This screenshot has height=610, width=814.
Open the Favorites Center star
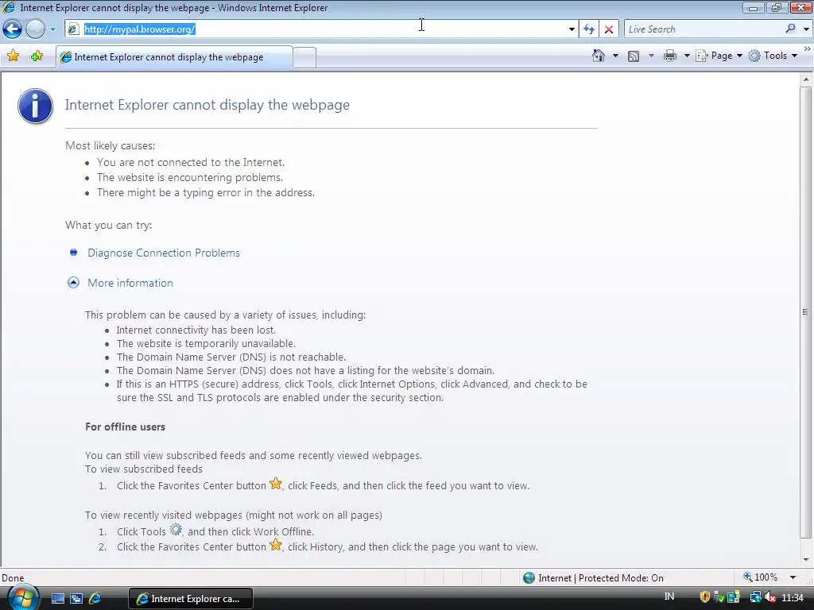13,56
